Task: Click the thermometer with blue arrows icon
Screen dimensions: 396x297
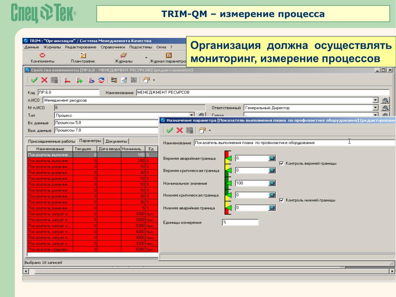Action: click(x=91, y=80)
